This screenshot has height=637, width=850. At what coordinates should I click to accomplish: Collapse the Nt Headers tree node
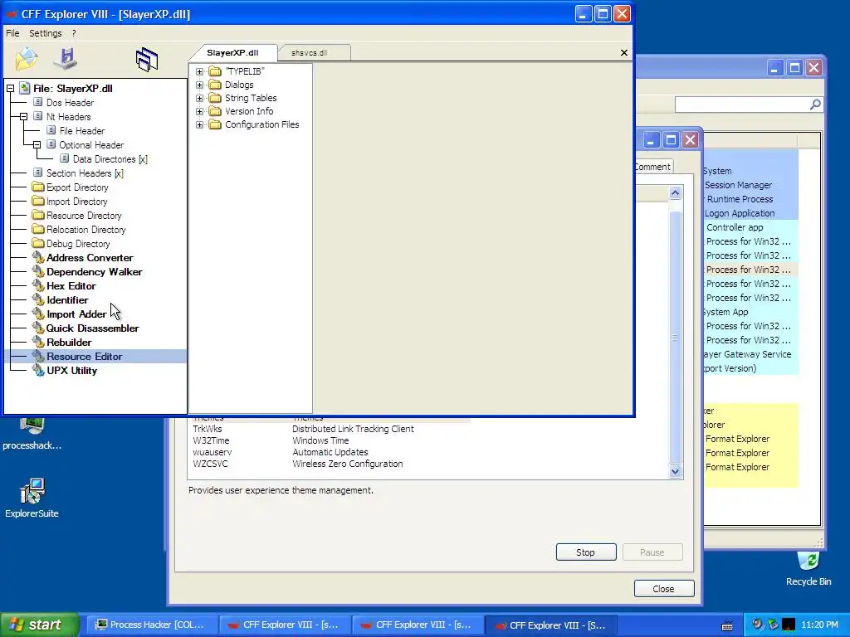[x=23, y=116]
